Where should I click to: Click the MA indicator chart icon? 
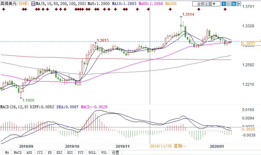(33, 4)
